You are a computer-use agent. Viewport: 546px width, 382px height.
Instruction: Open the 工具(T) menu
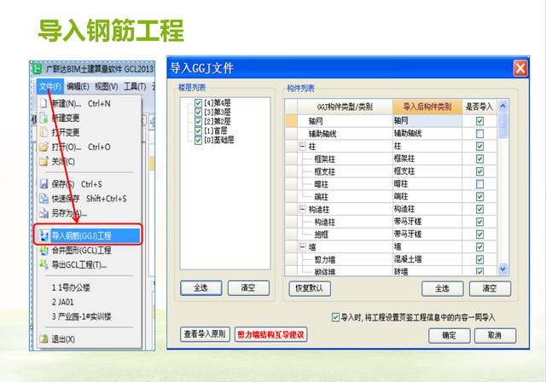(x=135, y=86)
